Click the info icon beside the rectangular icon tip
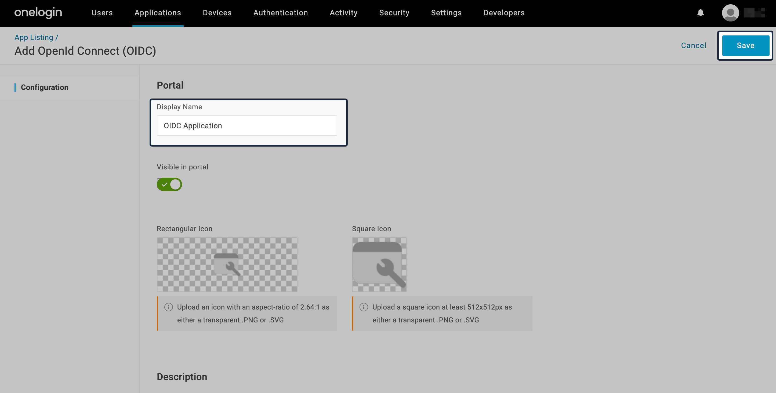Image resolution: width=776 pixels, height=393 pixels. coord(169,307)
